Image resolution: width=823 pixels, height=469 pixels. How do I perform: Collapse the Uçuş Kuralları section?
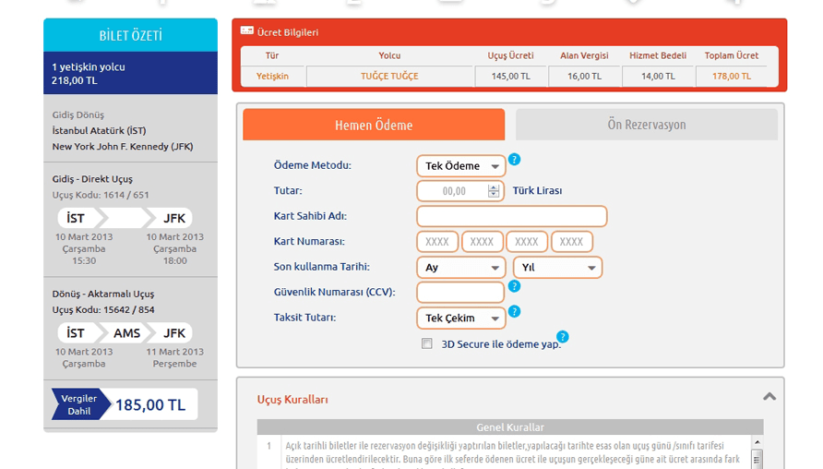(x=769, y=396)
